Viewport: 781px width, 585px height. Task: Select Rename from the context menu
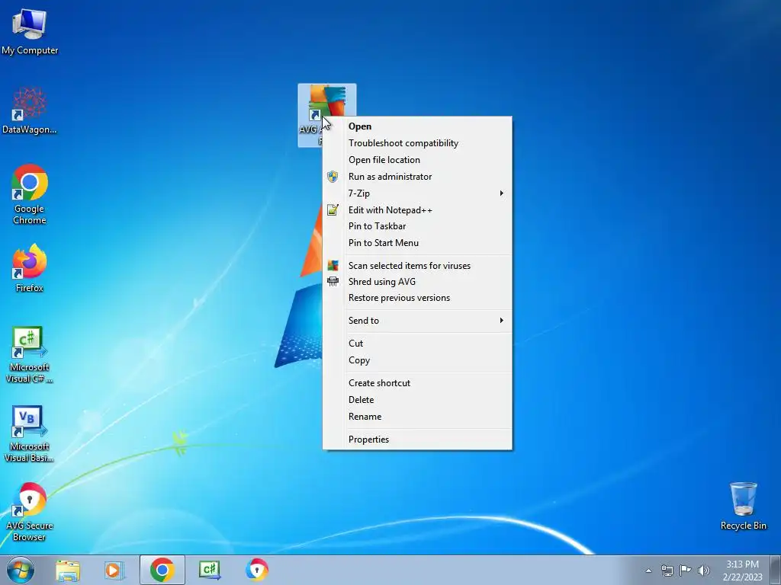tap(417, 417)
